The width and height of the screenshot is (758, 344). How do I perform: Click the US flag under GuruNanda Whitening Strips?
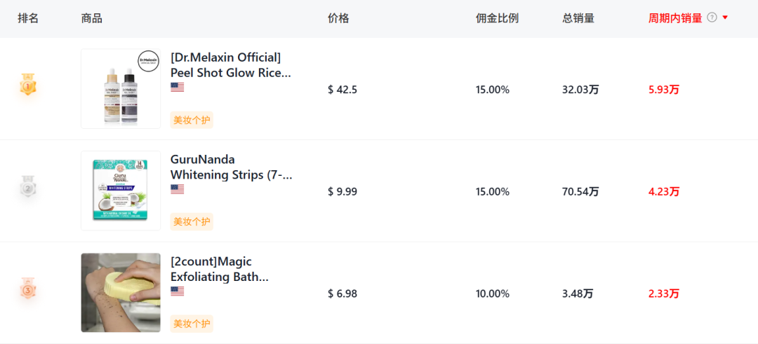[178, 189]
